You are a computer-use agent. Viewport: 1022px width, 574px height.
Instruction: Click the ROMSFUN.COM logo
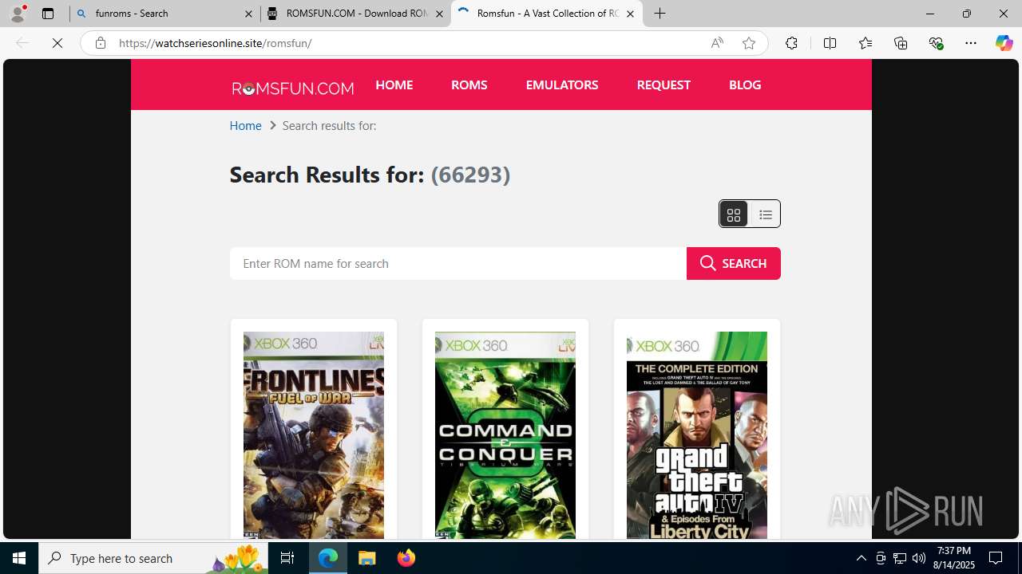[x=293, y=88]
